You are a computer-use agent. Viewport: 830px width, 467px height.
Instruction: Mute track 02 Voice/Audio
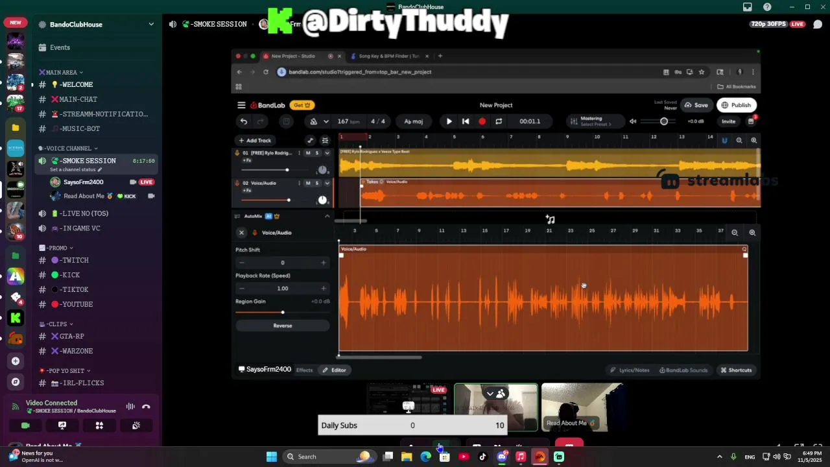(308, 183)
